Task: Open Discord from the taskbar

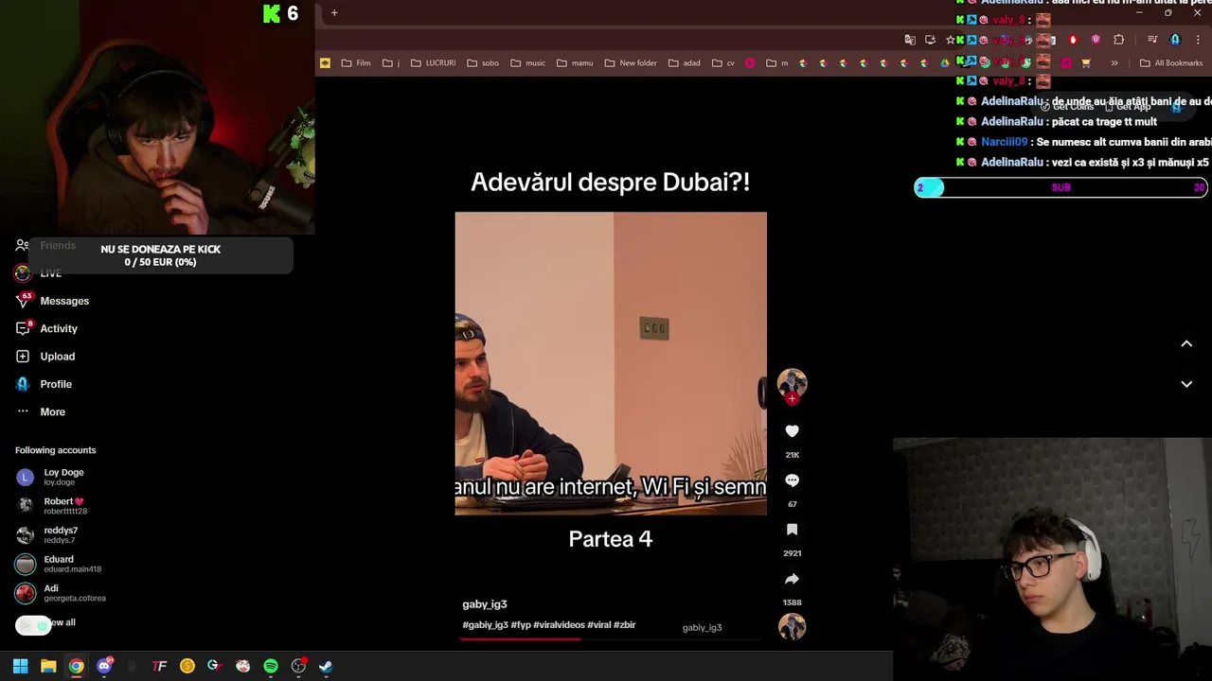Action: [x=104, y=666]
